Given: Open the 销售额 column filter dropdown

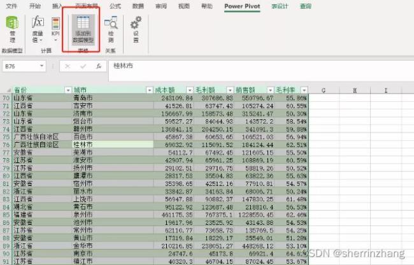Looking at the screenshot, I should click(270, 90).
